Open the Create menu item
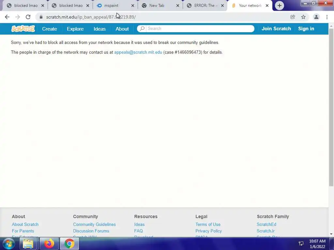The height and width of the screenshot is (250, 334). 50,29
